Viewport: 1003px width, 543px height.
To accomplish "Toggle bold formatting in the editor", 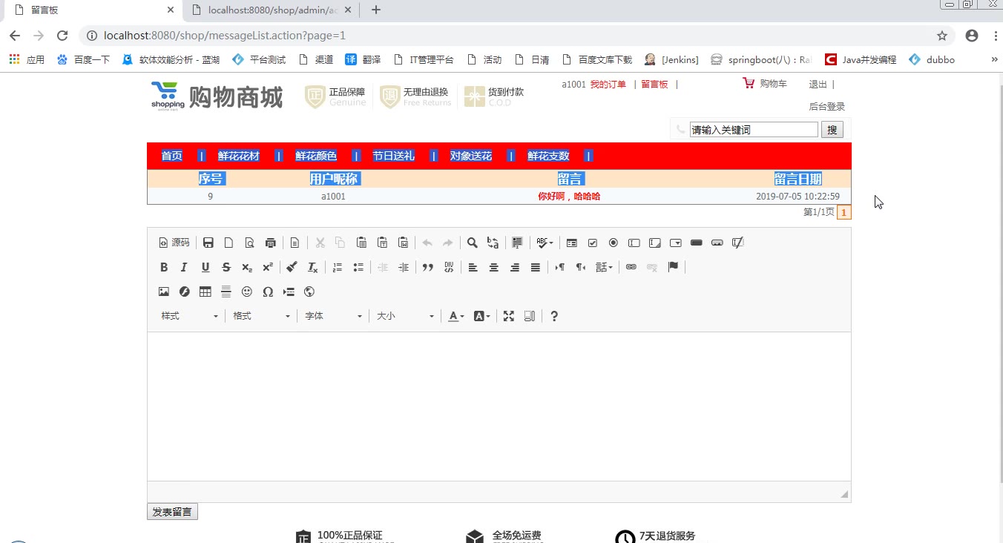I will click(x=164, y=267).
